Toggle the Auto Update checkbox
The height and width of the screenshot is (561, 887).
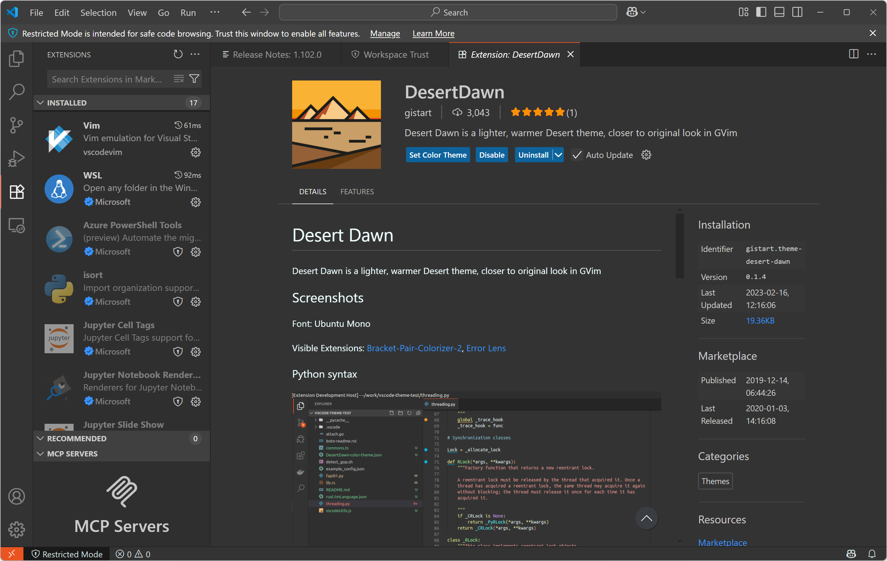[x=577, y=155]
